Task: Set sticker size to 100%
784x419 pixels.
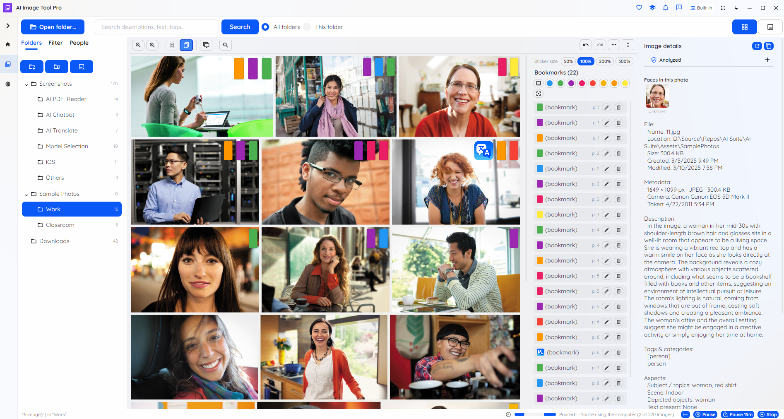Action: pos(586,61)
